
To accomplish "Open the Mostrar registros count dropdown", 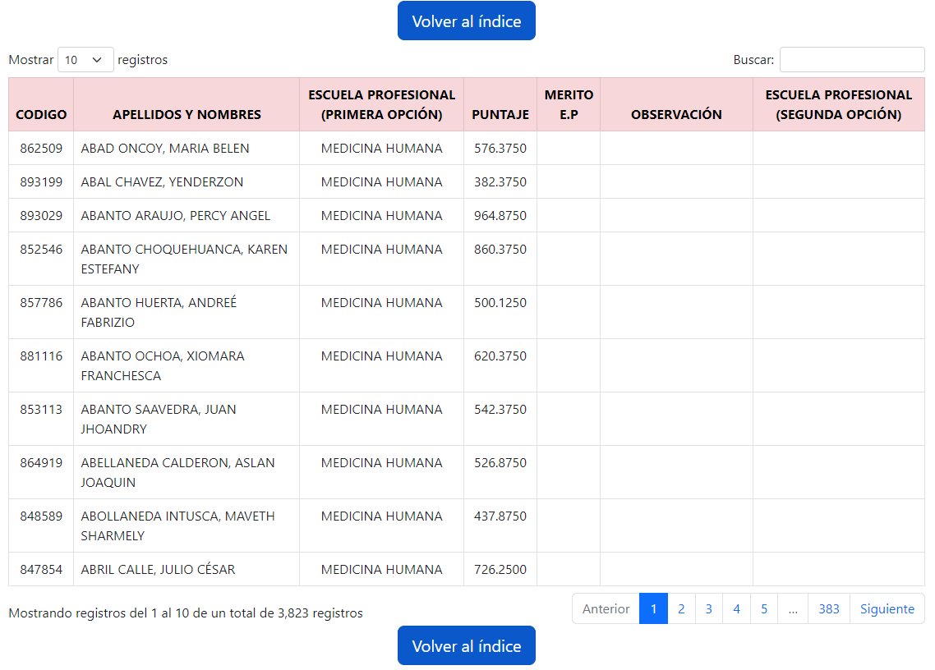I will [85, 60].
